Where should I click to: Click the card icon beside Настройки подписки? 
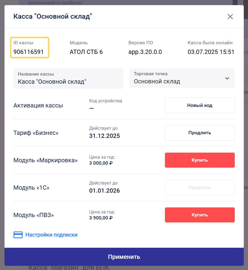point(18,235)
